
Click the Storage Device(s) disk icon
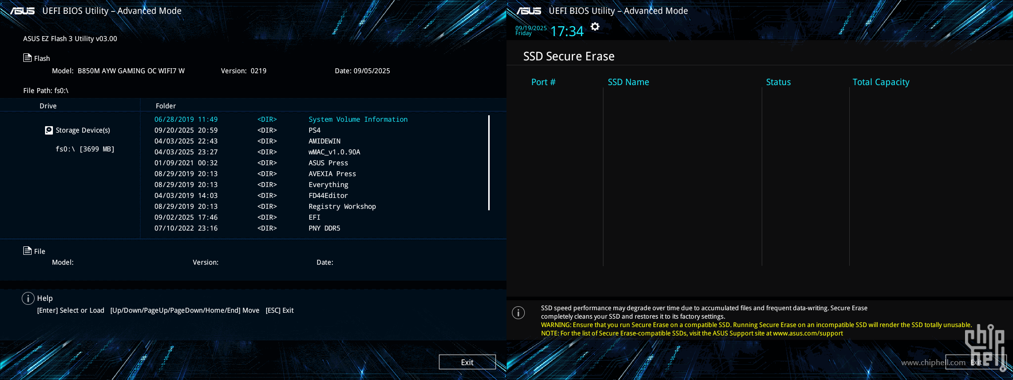[x=49, y=130]
